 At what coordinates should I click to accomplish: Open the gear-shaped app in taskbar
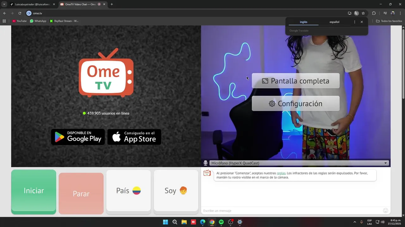pyautogui.click(x=240, y=222)
